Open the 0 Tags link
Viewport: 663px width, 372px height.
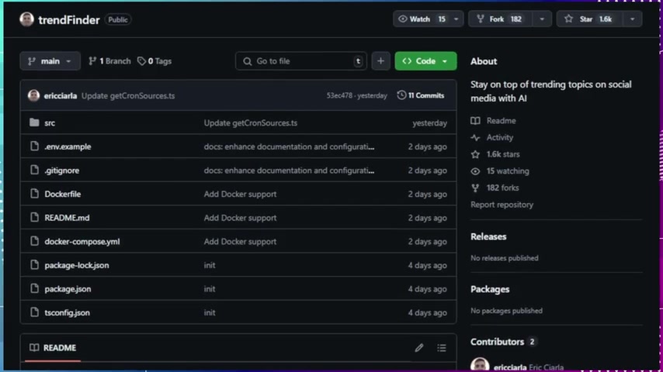(154, 61)
